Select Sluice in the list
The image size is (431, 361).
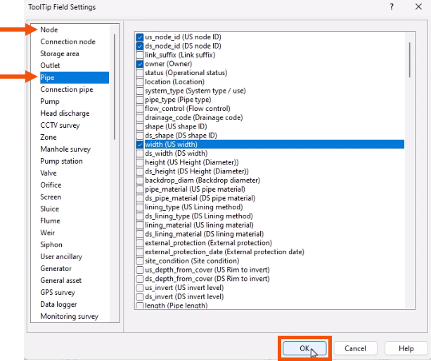49,209
